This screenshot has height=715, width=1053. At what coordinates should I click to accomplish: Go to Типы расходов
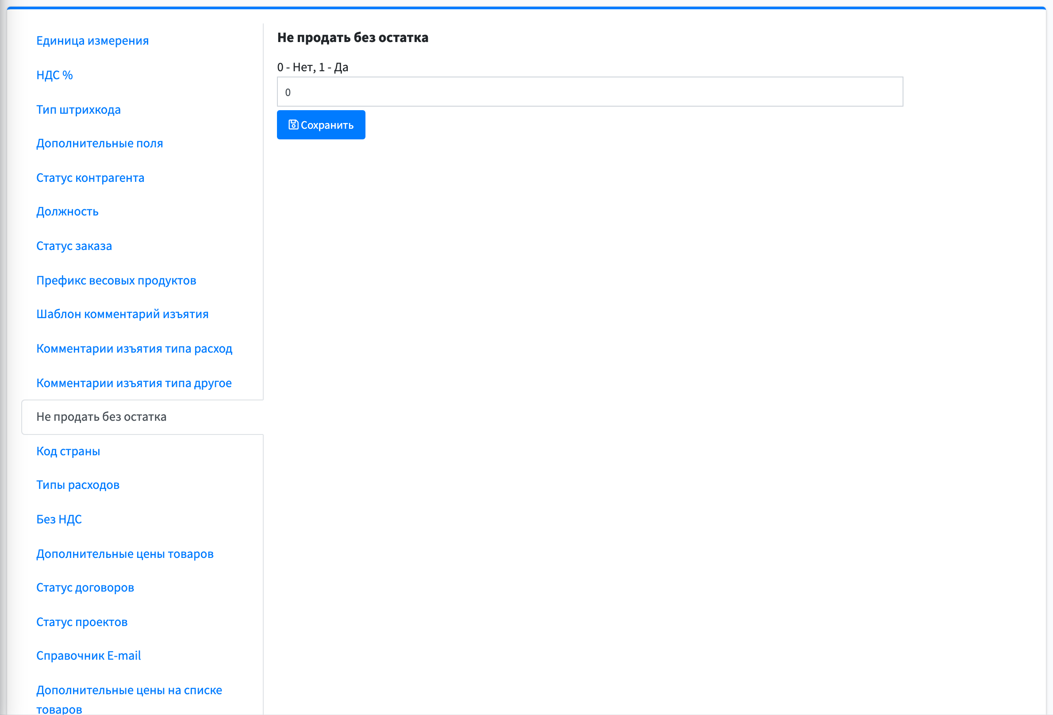point(77,485)
